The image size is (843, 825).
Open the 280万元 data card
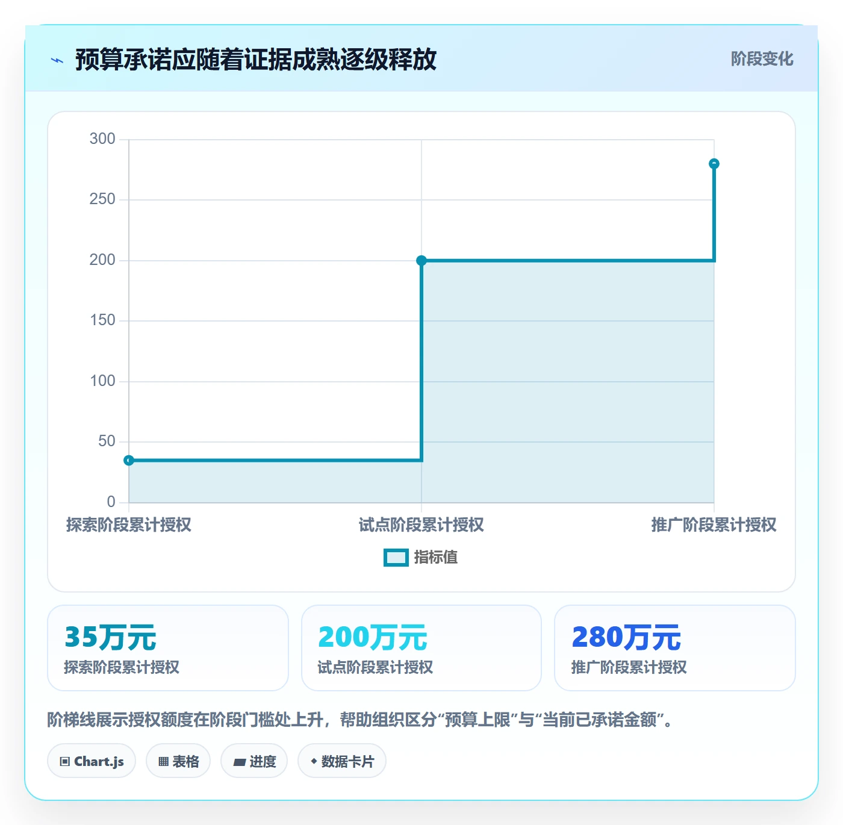pyautogui.click(x=675, y=648)
